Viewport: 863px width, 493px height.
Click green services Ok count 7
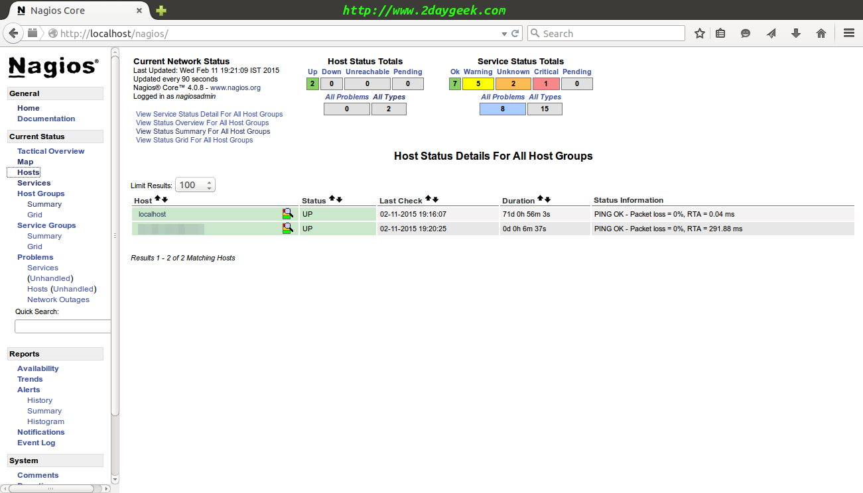tap(454, 83)
